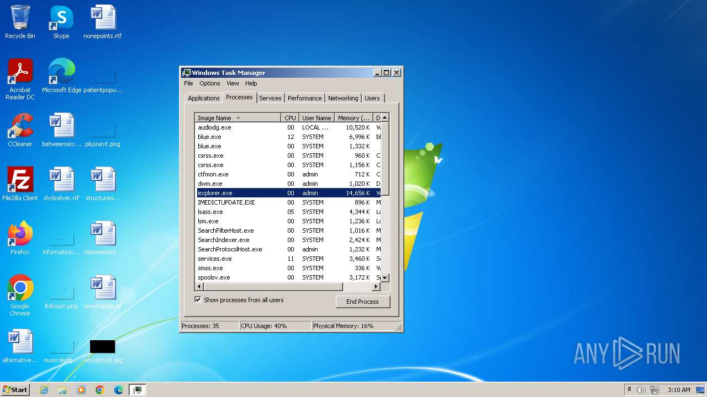Viewport: 707px width, 397px height.
Task: Click the clock showing 3:10 AM
Action: 679,390
